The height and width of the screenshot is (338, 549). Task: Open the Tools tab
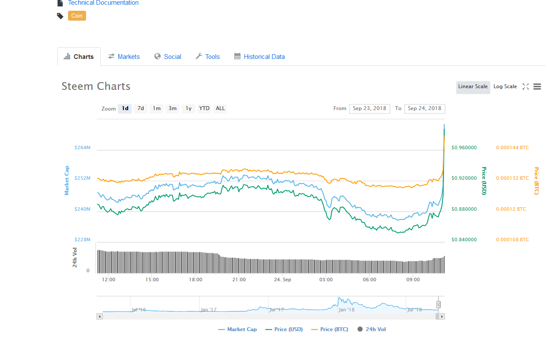click(208, 57)
